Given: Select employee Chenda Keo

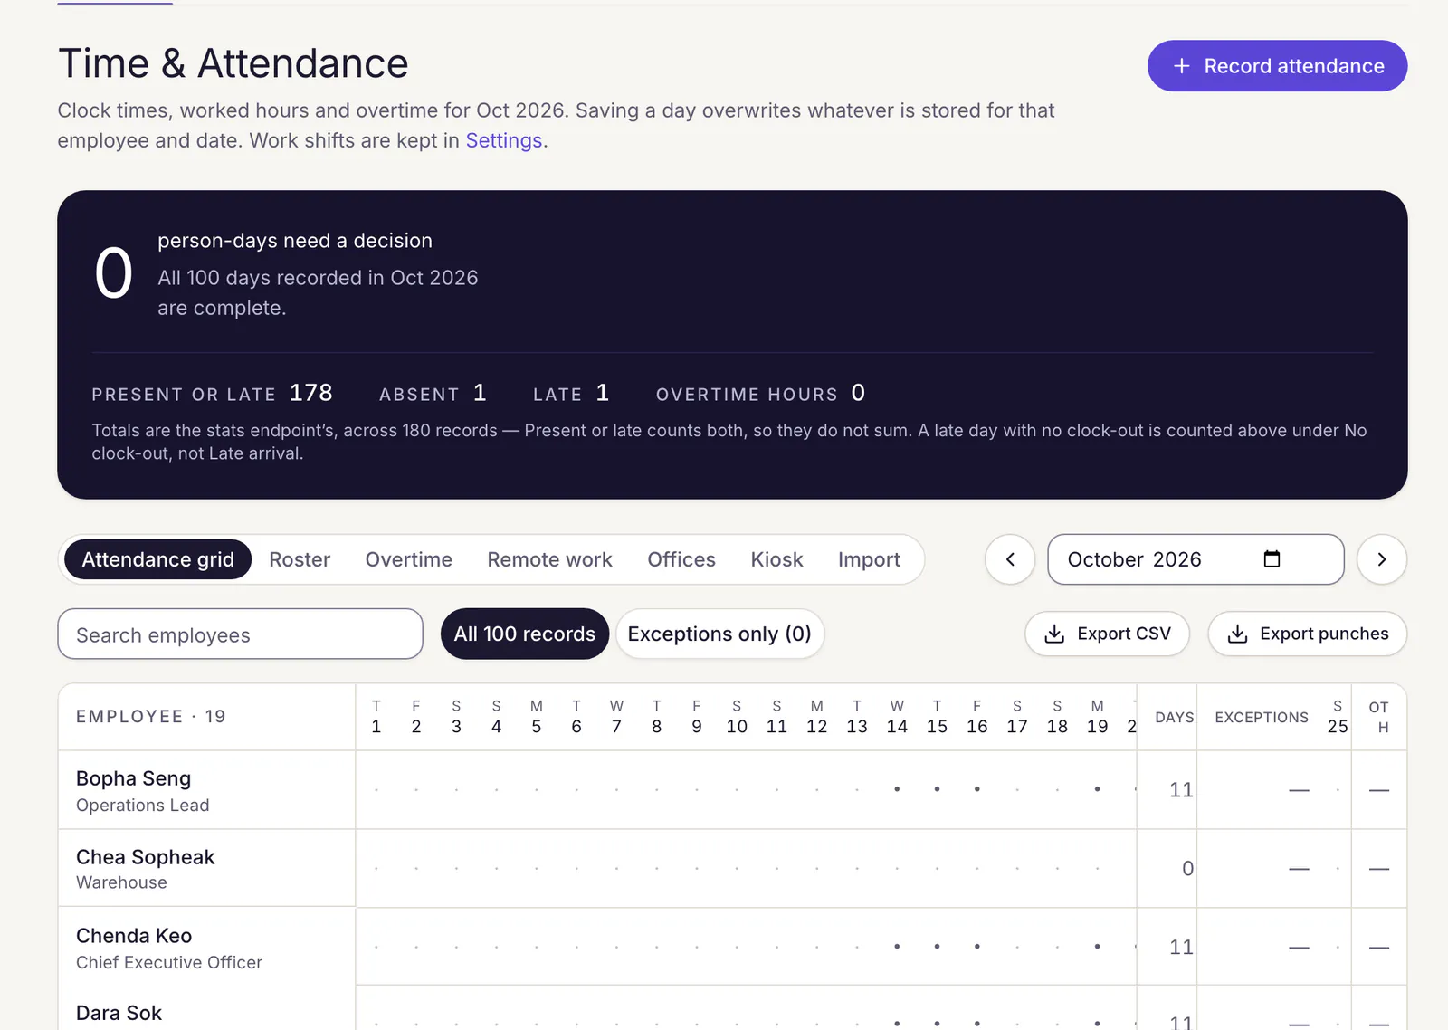Looking at the screenshot, I should (134, 936).
